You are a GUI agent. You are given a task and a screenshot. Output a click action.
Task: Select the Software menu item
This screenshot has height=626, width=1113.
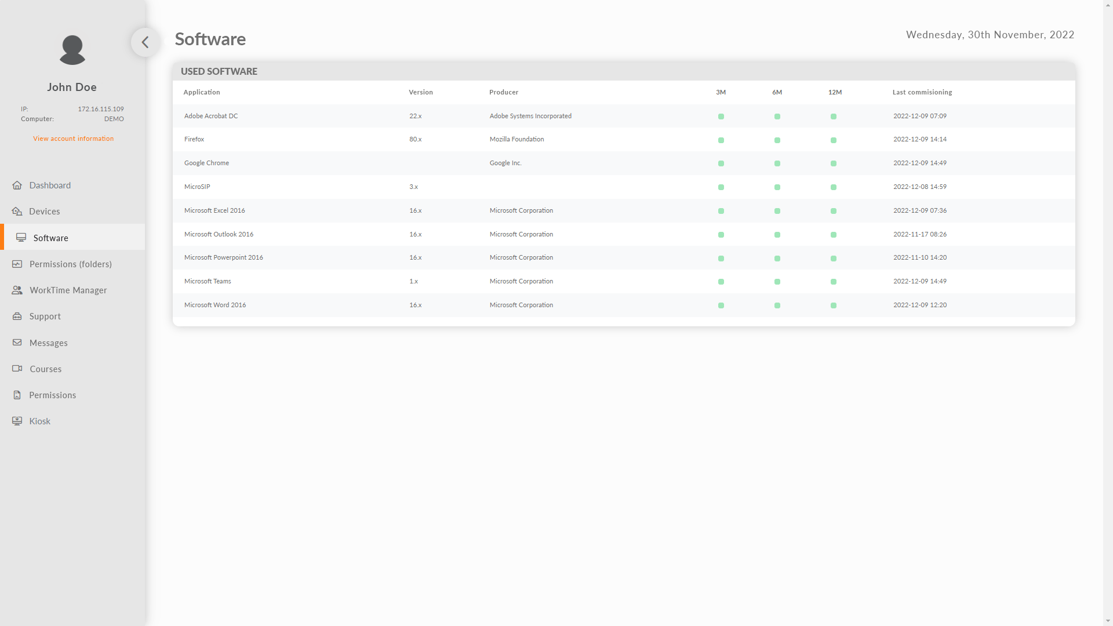pos(72,238)
